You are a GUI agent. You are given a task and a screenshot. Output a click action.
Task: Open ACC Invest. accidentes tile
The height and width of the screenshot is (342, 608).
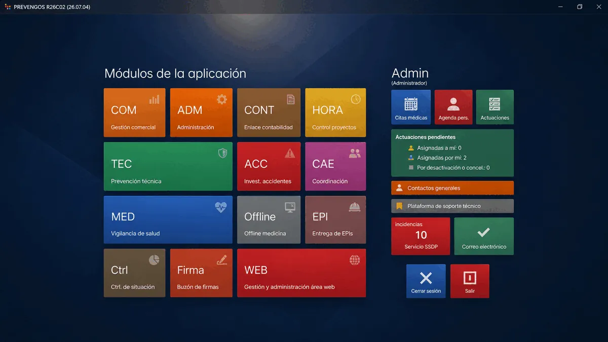(269, 166)
